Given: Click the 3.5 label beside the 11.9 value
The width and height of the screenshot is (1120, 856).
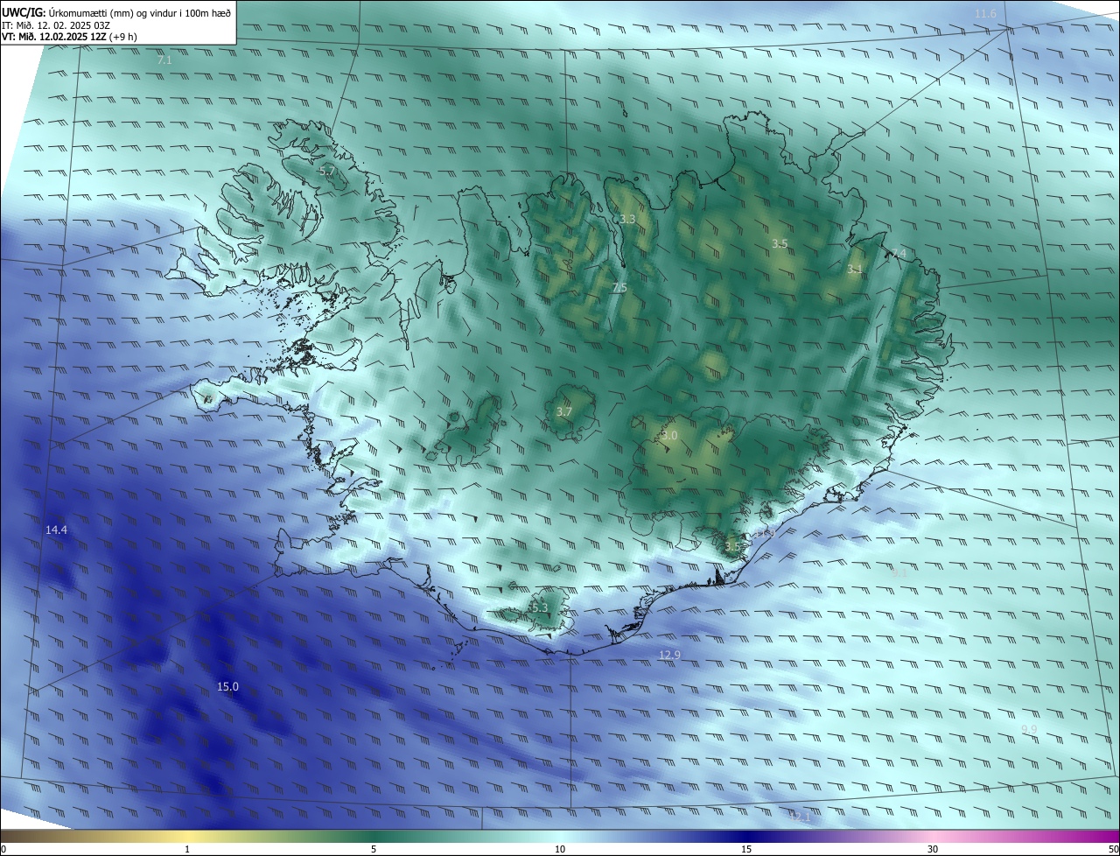Looking at the screenshot, I should [732, 547].
